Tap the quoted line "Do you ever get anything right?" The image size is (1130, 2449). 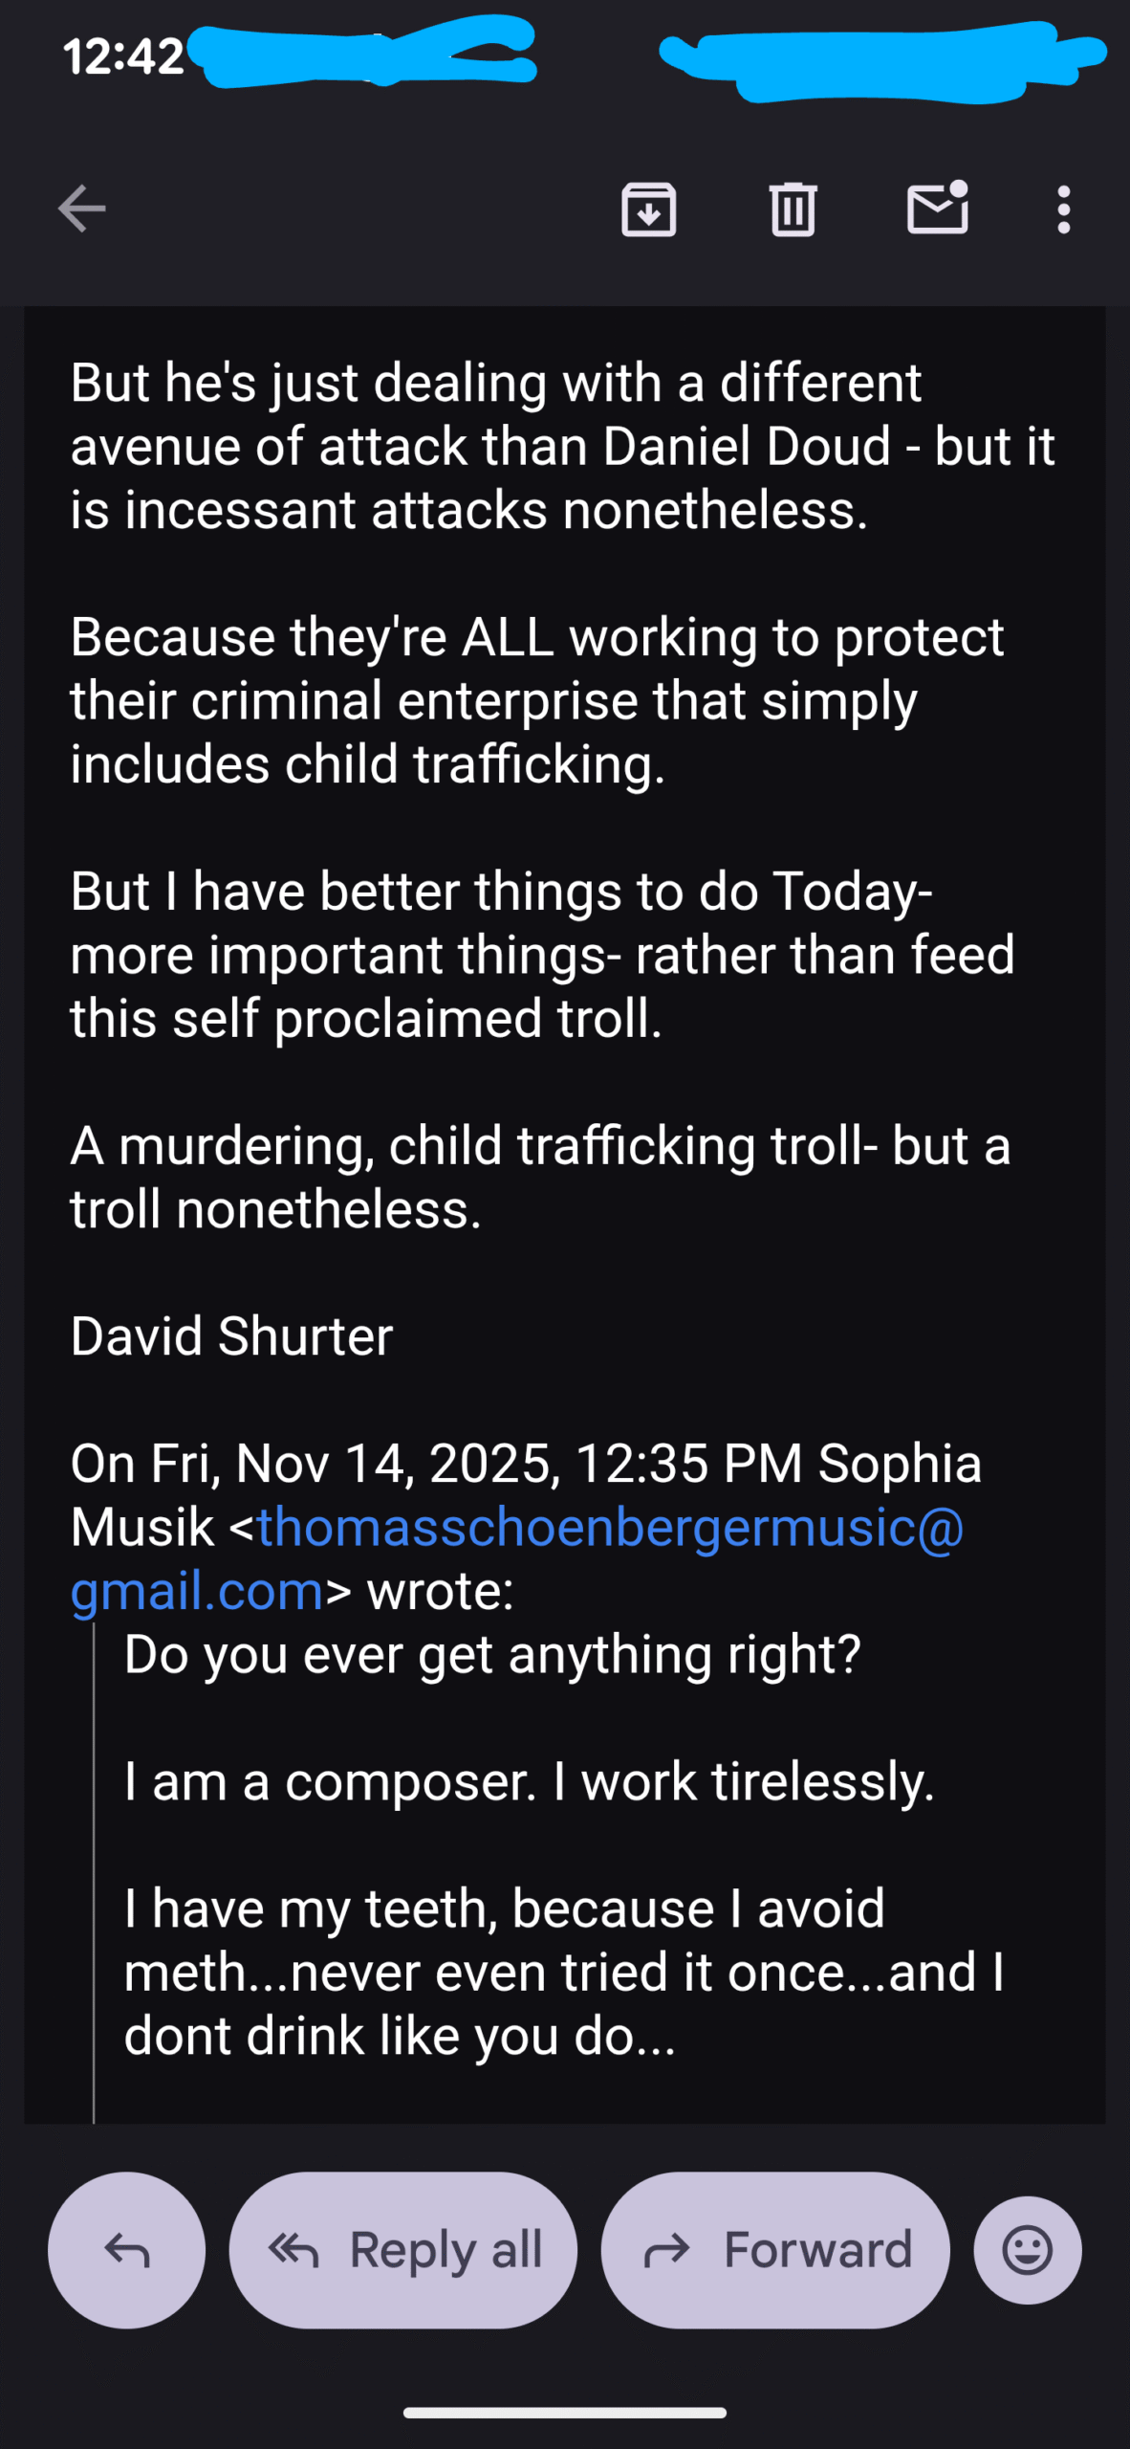click(492, 1655)
